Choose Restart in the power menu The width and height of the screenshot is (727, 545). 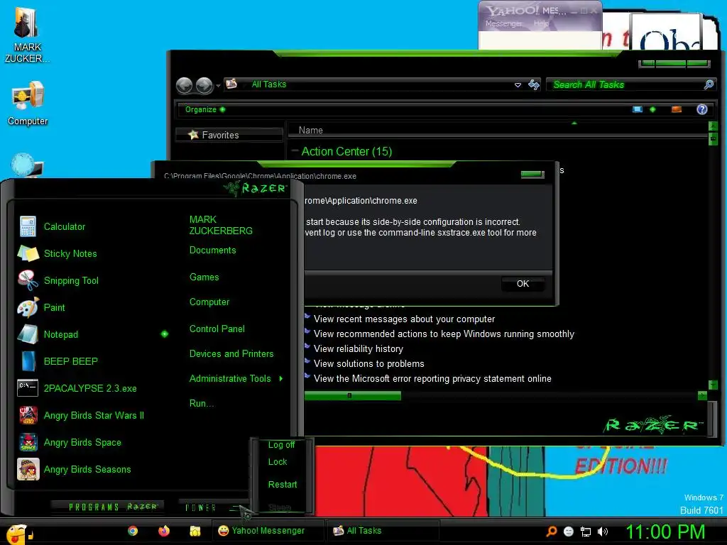coord(283,484)
